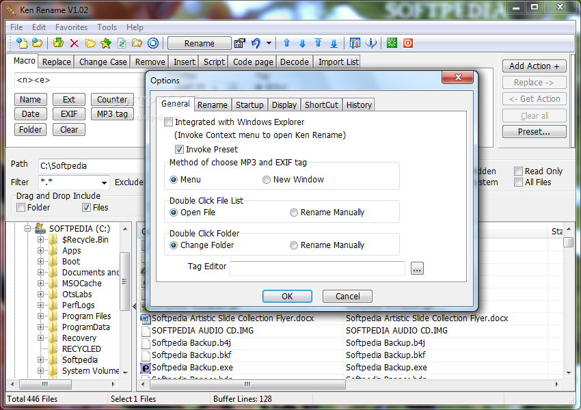Enable Integrated with Windows Explorer checkbox
This screenshot has height=410, width=581.
[x=169, y=122]
